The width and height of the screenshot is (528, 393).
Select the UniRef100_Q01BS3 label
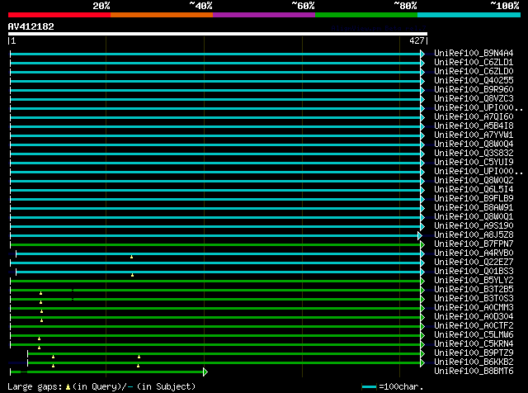click(474, 272)
